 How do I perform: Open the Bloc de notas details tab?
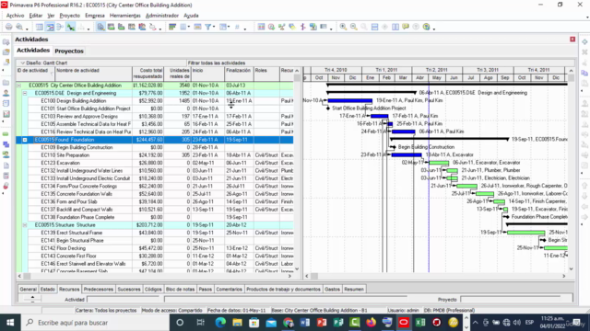click(181, 289)
